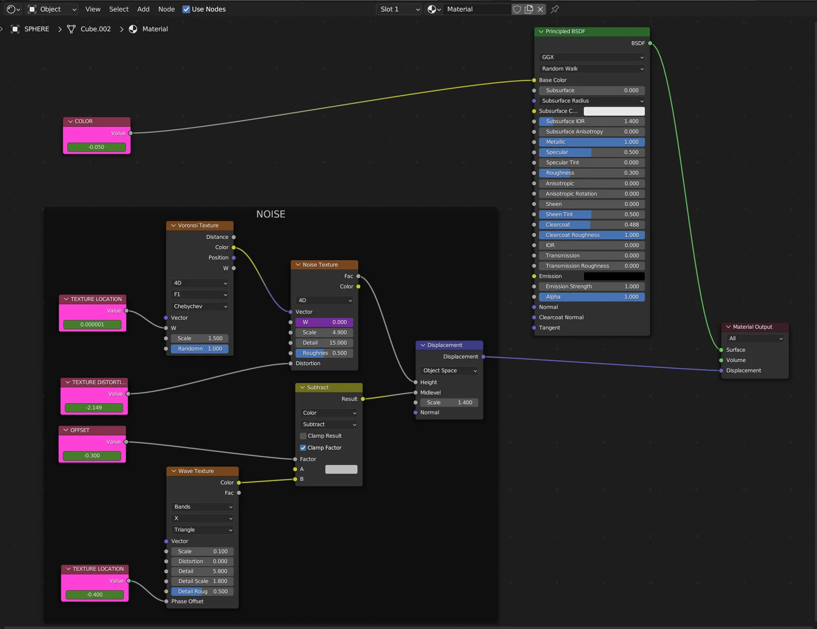Click the Subsurface Color swatch on Principled BSDF
The height and width of the screenshot is (629, 817).
click(x=614, y=111)
